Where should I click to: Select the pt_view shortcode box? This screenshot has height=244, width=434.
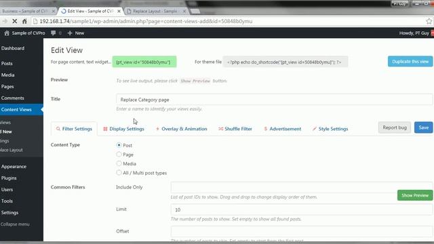click(x=144, y=62)
